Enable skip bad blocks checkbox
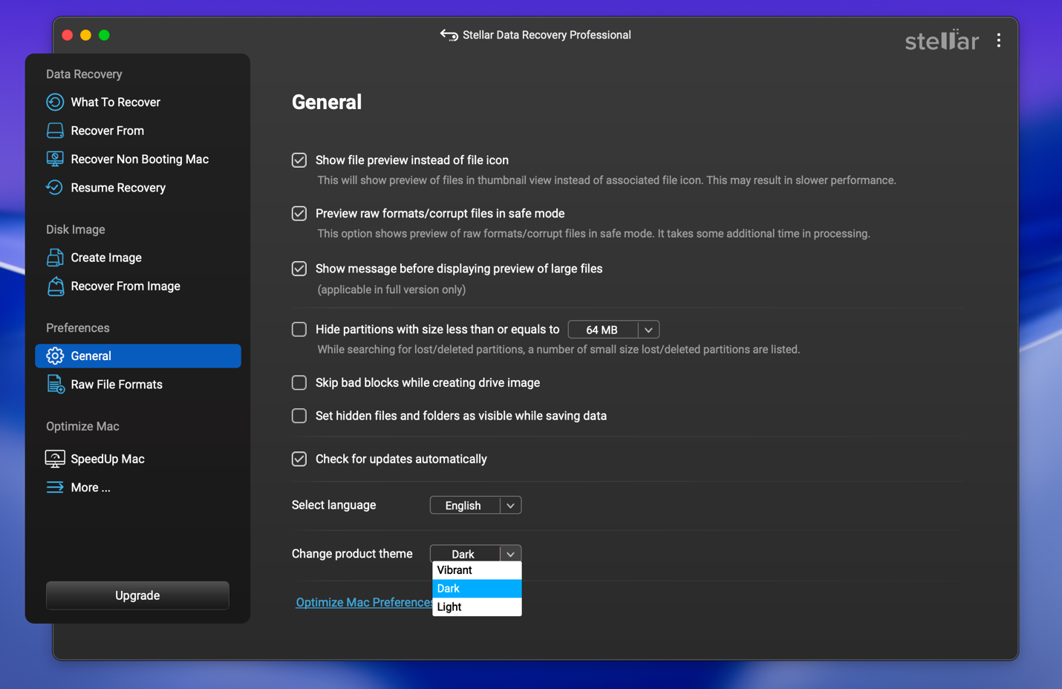 [299, 383]
